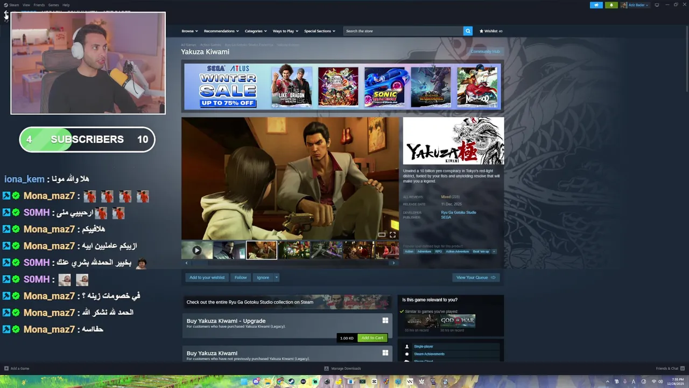The width and height of the screenshot is (689, 388).
Task: Select the Beat 'em up tag
Action: coord(481,251)
